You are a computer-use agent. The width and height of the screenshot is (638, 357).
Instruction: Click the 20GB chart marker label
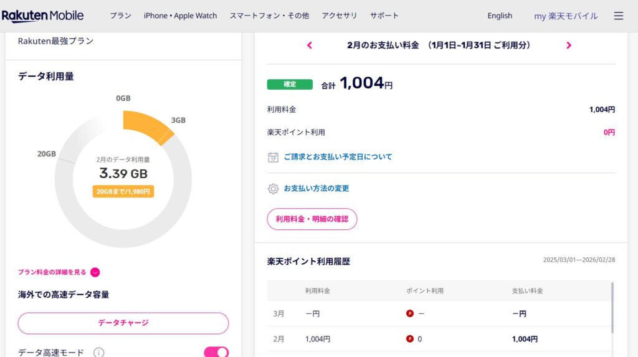point(47,154)
